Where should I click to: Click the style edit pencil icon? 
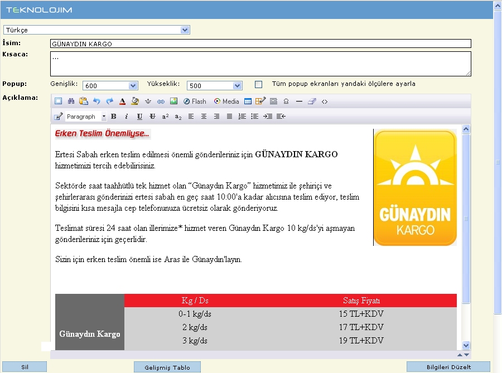[x=58, y=117]
